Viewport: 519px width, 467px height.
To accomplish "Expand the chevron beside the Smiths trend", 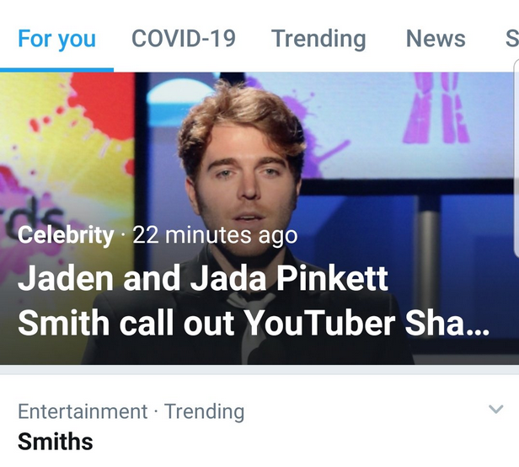I will [x=496, y=410].
